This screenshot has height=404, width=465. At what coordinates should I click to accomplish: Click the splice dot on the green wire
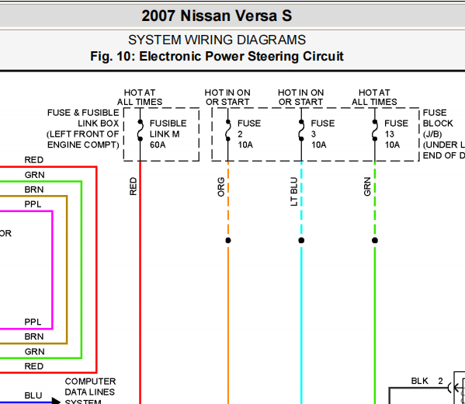(375, 240)
